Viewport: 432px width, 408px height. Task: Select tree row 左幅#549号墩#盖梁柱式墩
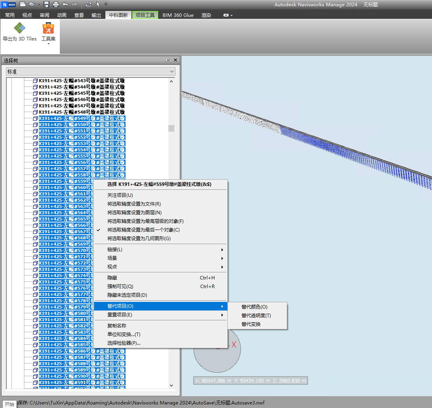(82, 118)
